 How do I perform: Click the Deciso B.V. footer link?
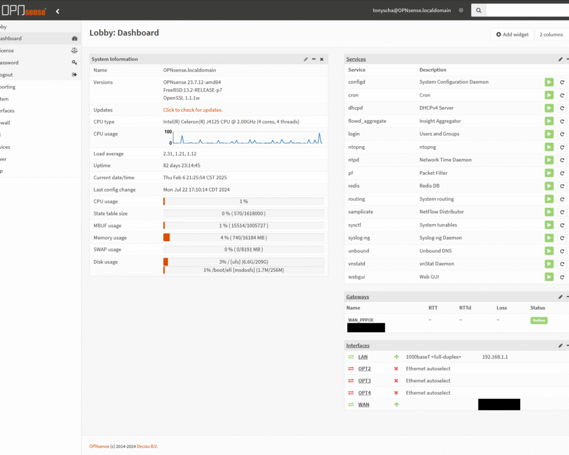[147, 446]
